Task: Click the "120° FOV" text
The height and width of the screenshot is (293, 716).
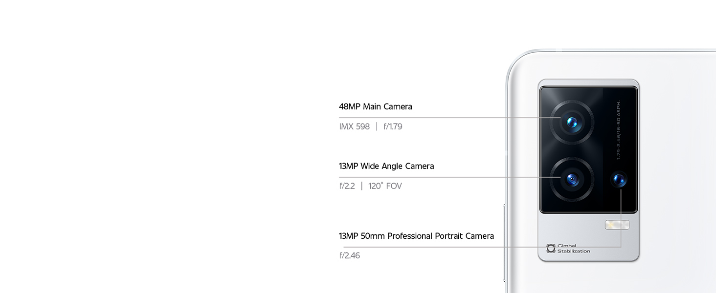Action: pos(385,186)
